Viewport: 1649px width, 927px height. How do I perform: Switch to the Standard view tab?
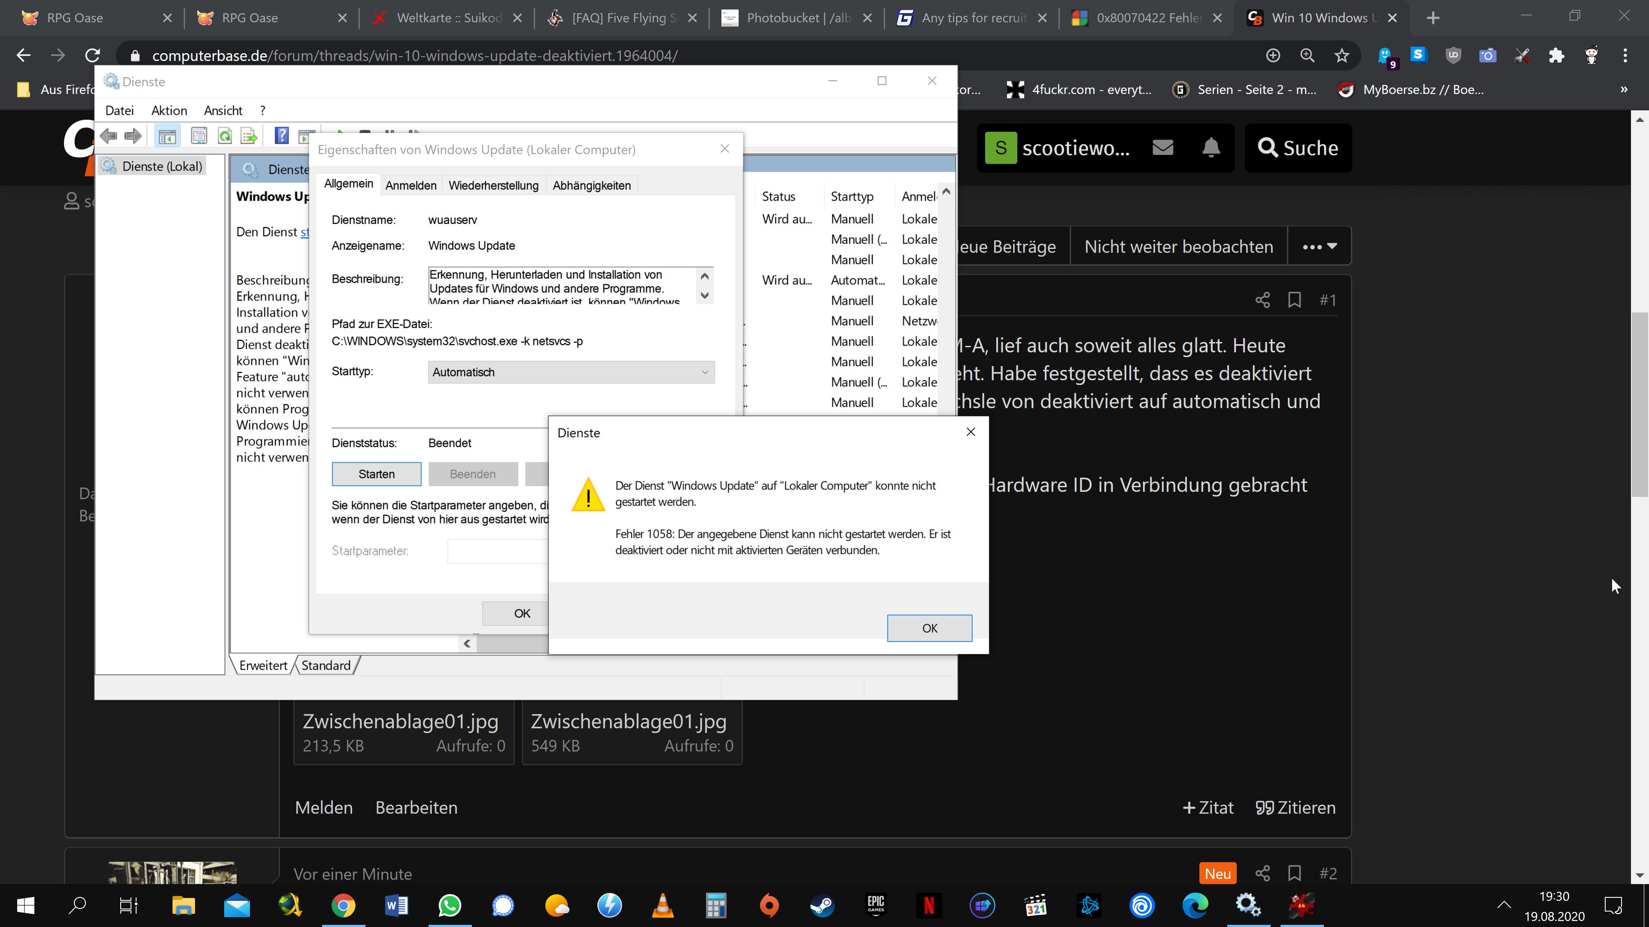326,665
